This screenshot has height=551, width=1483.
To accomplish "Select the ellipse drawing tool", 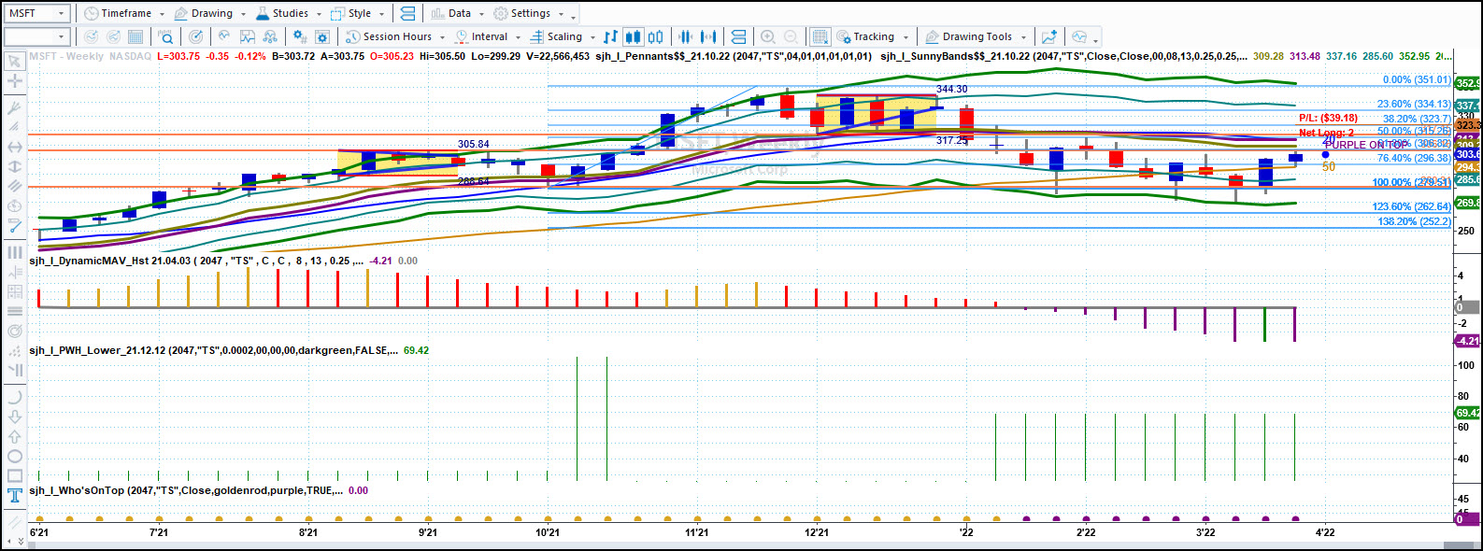I will point(14,457).
